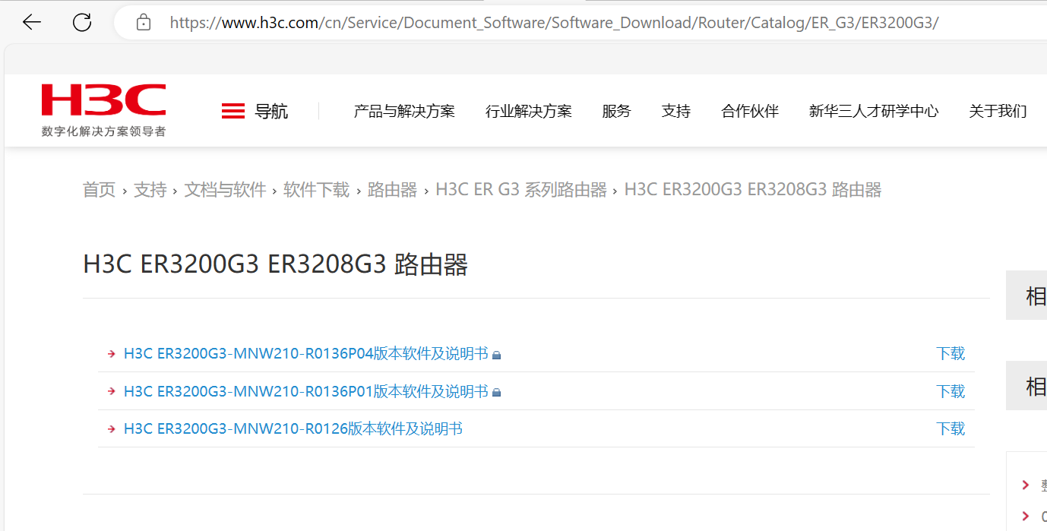The image size is (1047, 531).
Task: Open the R0126 版本软件及说明书 link
Action: pyautogui.click(x=293, y=429)
